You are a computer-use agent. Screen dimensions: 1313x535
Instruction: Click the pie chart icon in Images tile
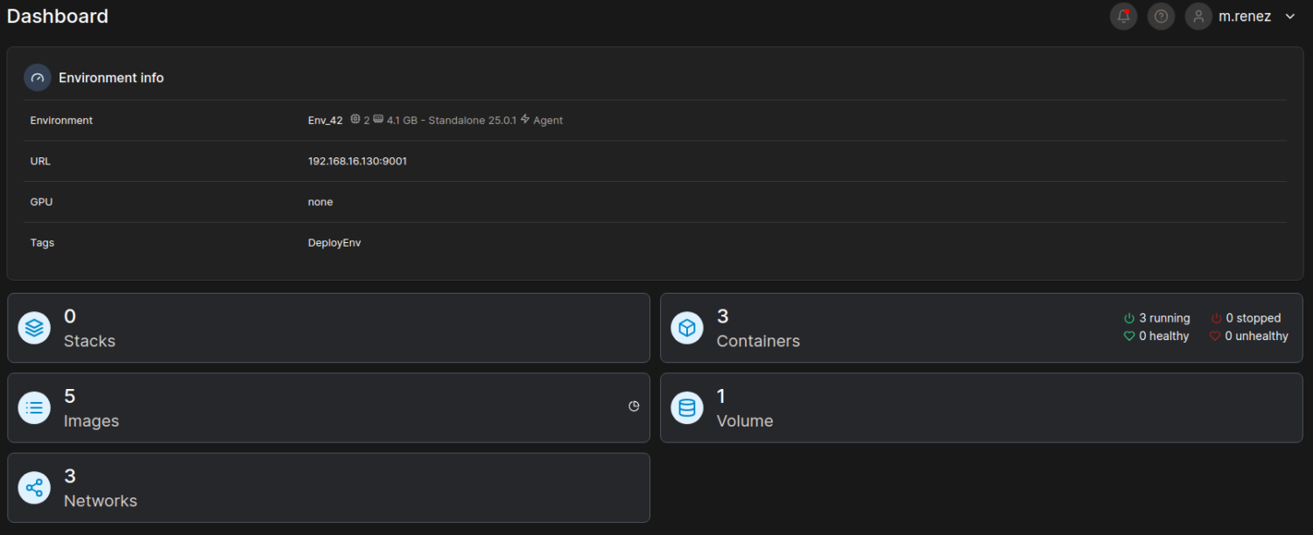[634, 406]
